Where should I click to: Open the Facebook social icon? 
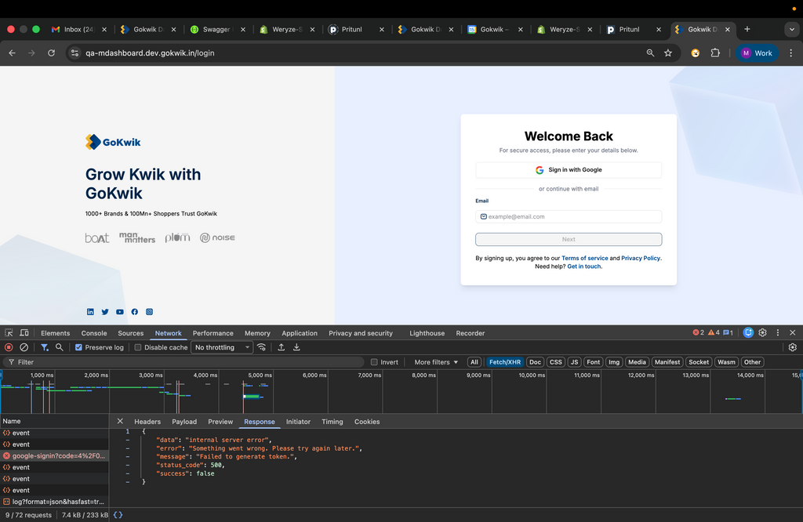pos(135,312)
